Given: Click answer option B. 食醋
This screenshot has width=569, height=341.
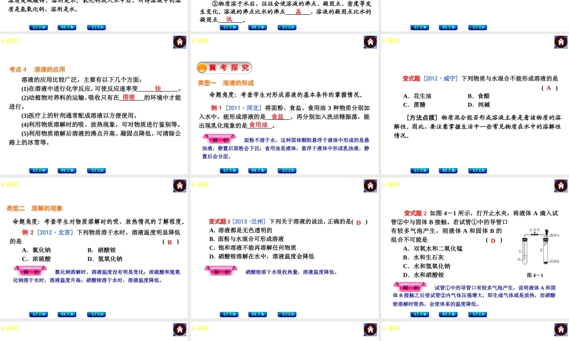Looking at the screenshot, I should 479,96.
